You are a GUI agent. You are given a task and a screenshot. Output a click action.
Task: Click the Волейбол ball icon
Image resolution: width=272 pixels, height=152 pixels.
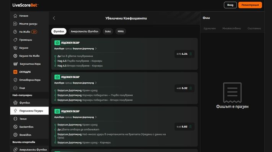pos(15,135)
